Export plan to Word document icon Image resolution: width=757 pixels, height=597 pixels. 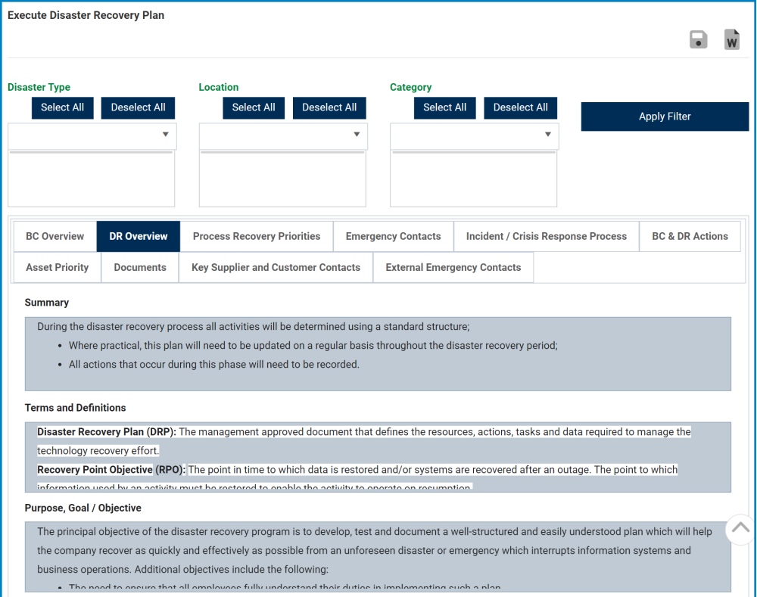pyautogui.click(x=732, y=39)
